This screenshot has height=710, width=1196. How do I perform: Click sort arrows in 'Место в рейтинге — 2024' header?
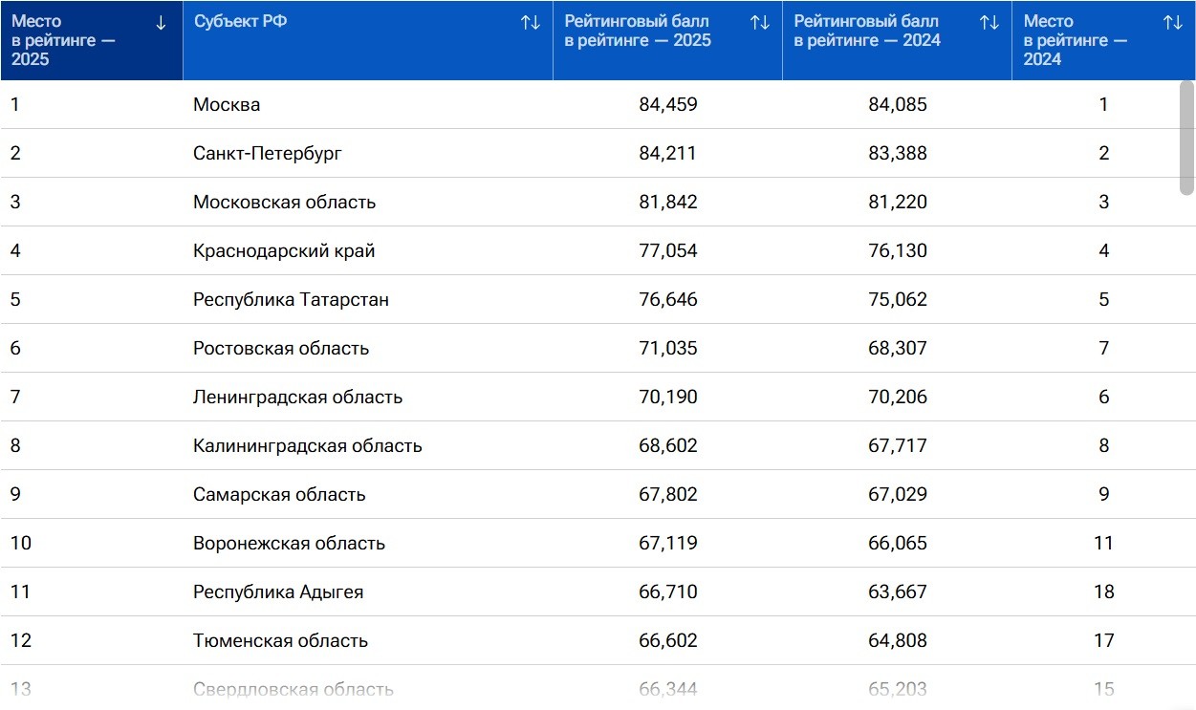tap(1172, 23)
